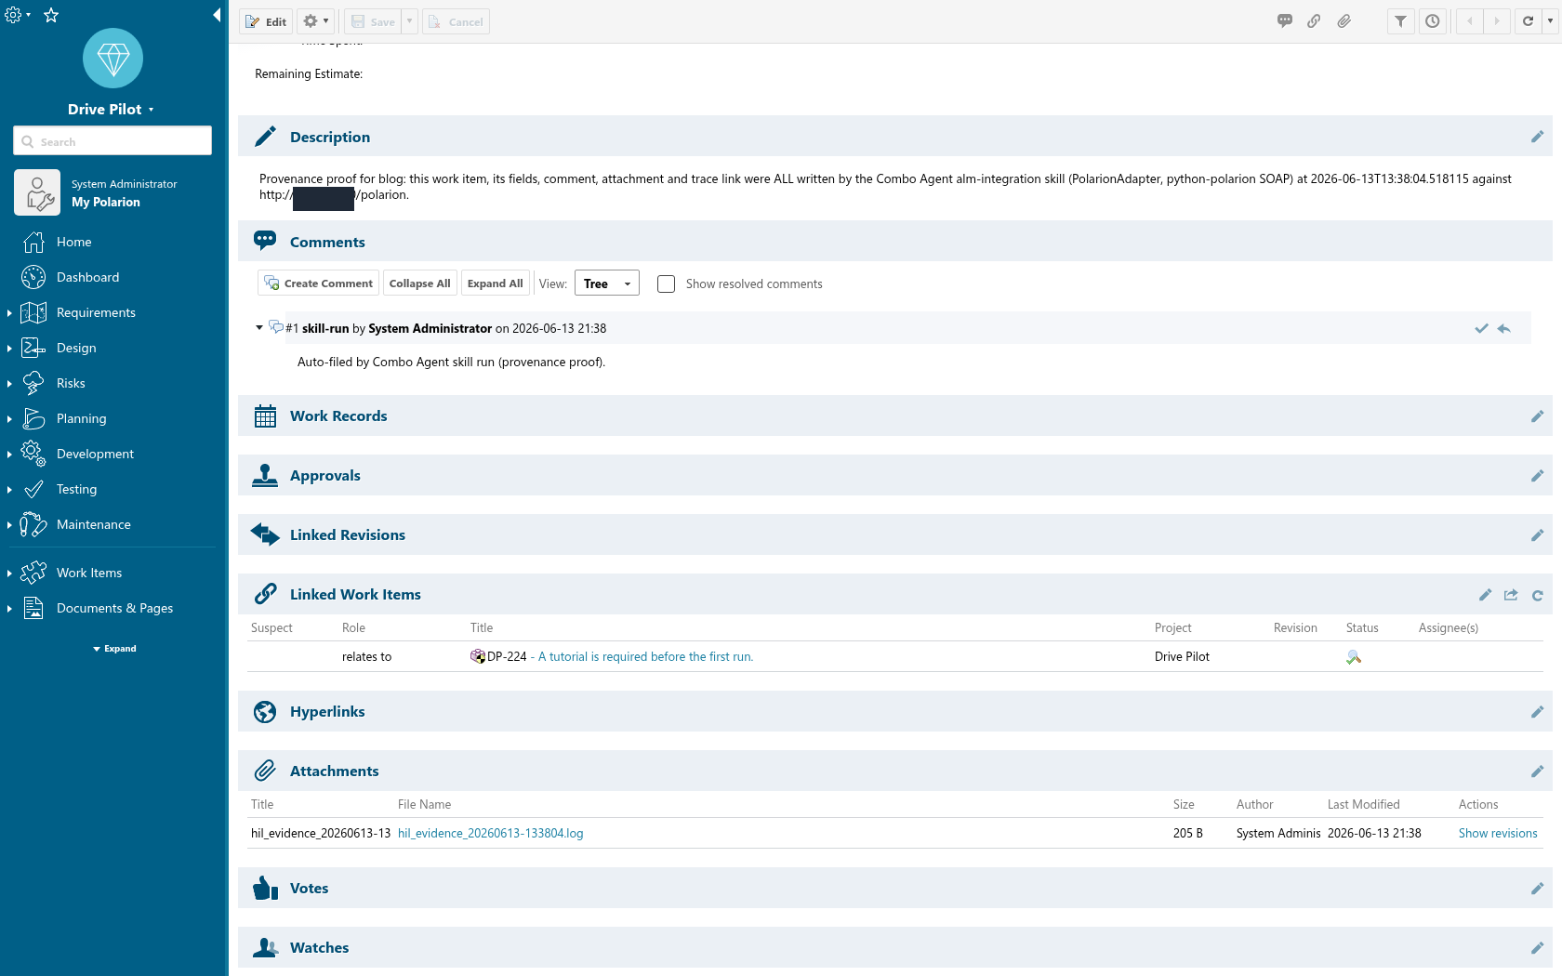Click the Documents & Pages icon

coord(33,608)
